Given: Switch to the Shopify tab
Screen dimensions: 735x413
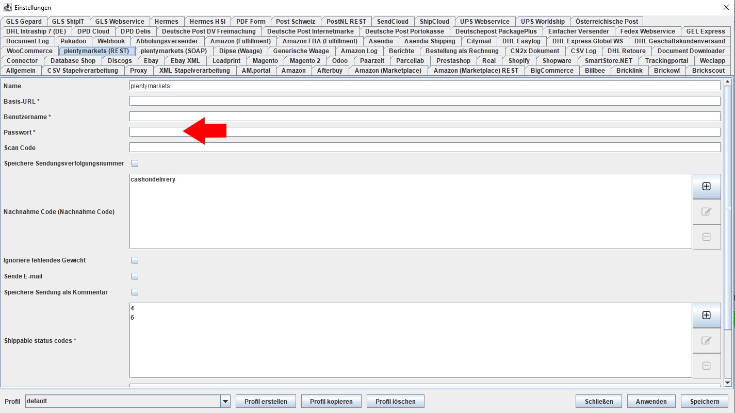Looking at the screenshot, I should [519, 61].
